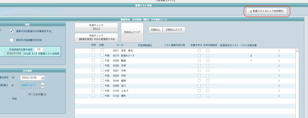Tick 住所印刷設定 checkbox for 0100 よねづ
The image size is (308, 118).
point(208,91)
